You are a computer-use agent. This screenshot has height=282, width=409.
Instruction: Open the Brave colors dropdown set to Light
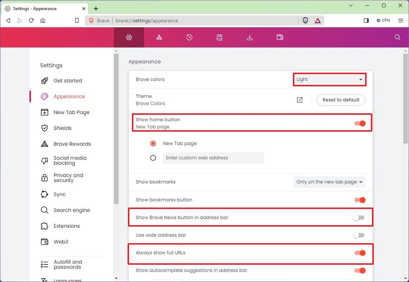329,79
